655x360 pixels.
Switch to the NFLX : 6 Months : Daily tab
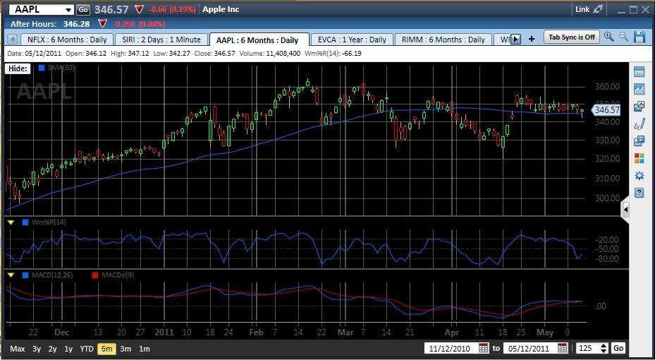[x=66, y=40]
